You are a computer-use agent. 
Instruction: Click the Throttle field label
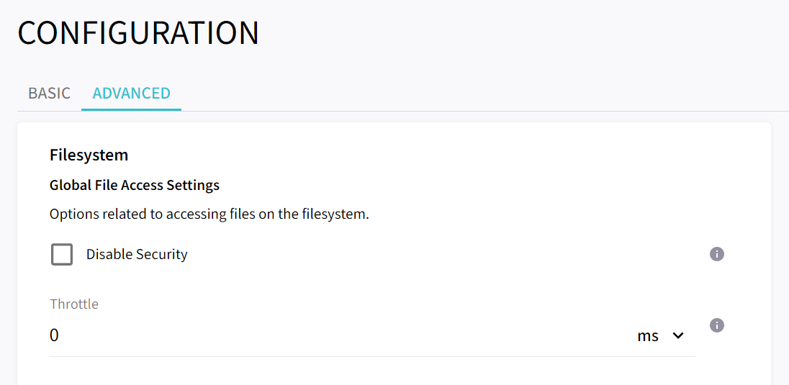[x=74, y=304]
